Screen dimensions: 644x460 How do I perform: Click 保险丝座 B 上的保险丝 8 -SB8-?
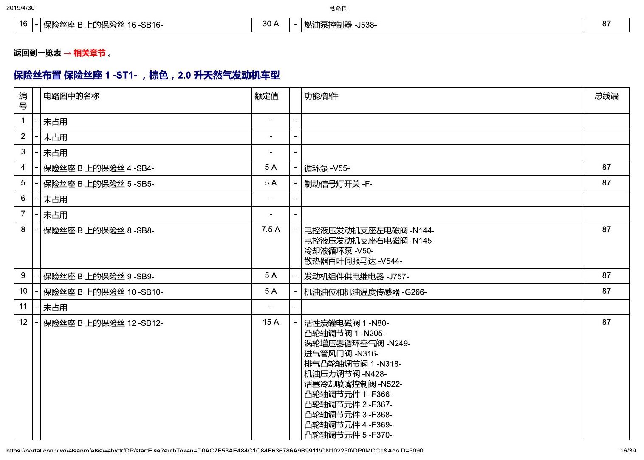click(x=99, y=230)
